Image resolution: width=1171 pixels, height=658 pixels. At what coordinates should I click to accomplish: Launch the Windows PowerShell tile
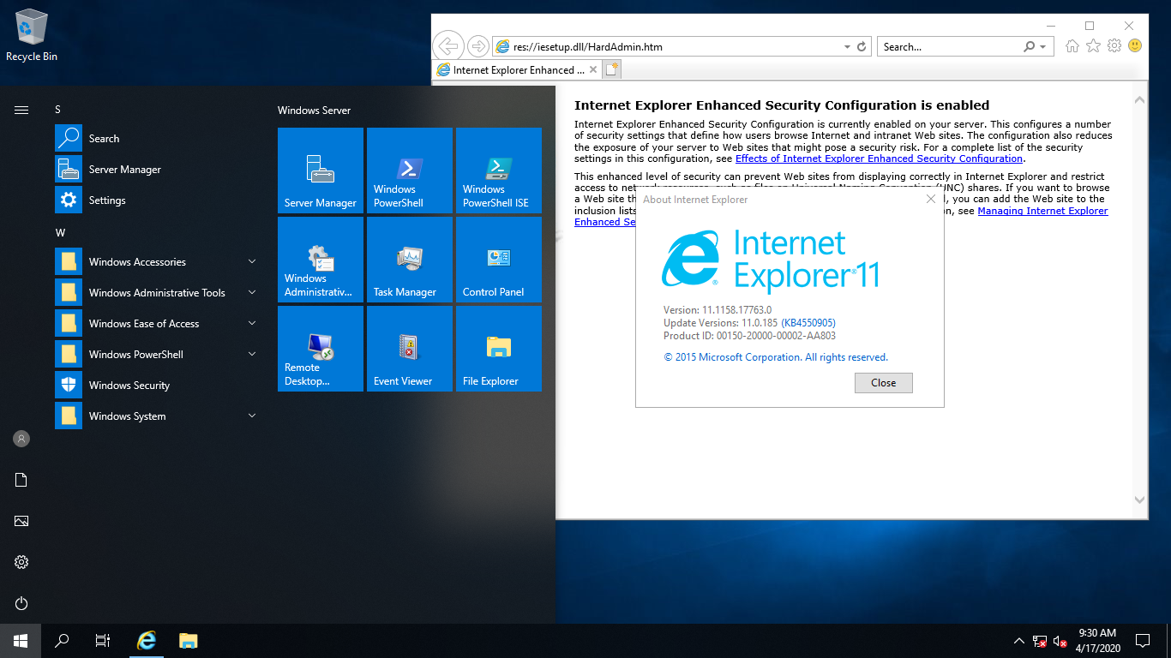[410, 170]
